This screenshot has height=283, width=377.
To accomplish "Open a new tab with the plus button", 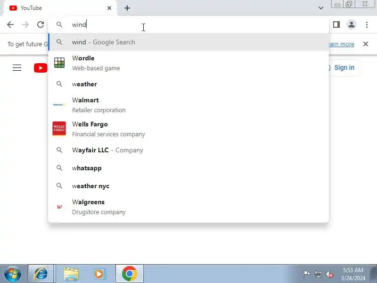I will (127, 8).
